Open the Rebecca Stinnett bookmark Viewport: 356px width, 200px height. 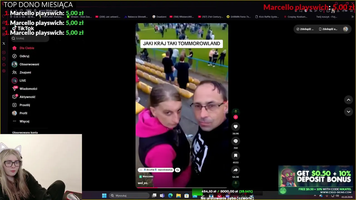136,17
